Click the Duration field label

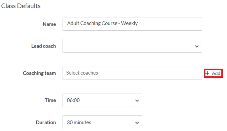point(46,122)
